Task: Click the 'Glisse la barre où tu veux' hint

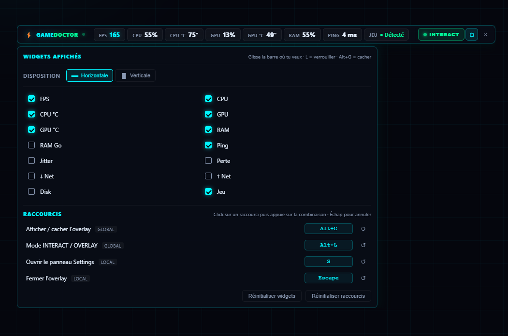Action: (x=310, y=57)
